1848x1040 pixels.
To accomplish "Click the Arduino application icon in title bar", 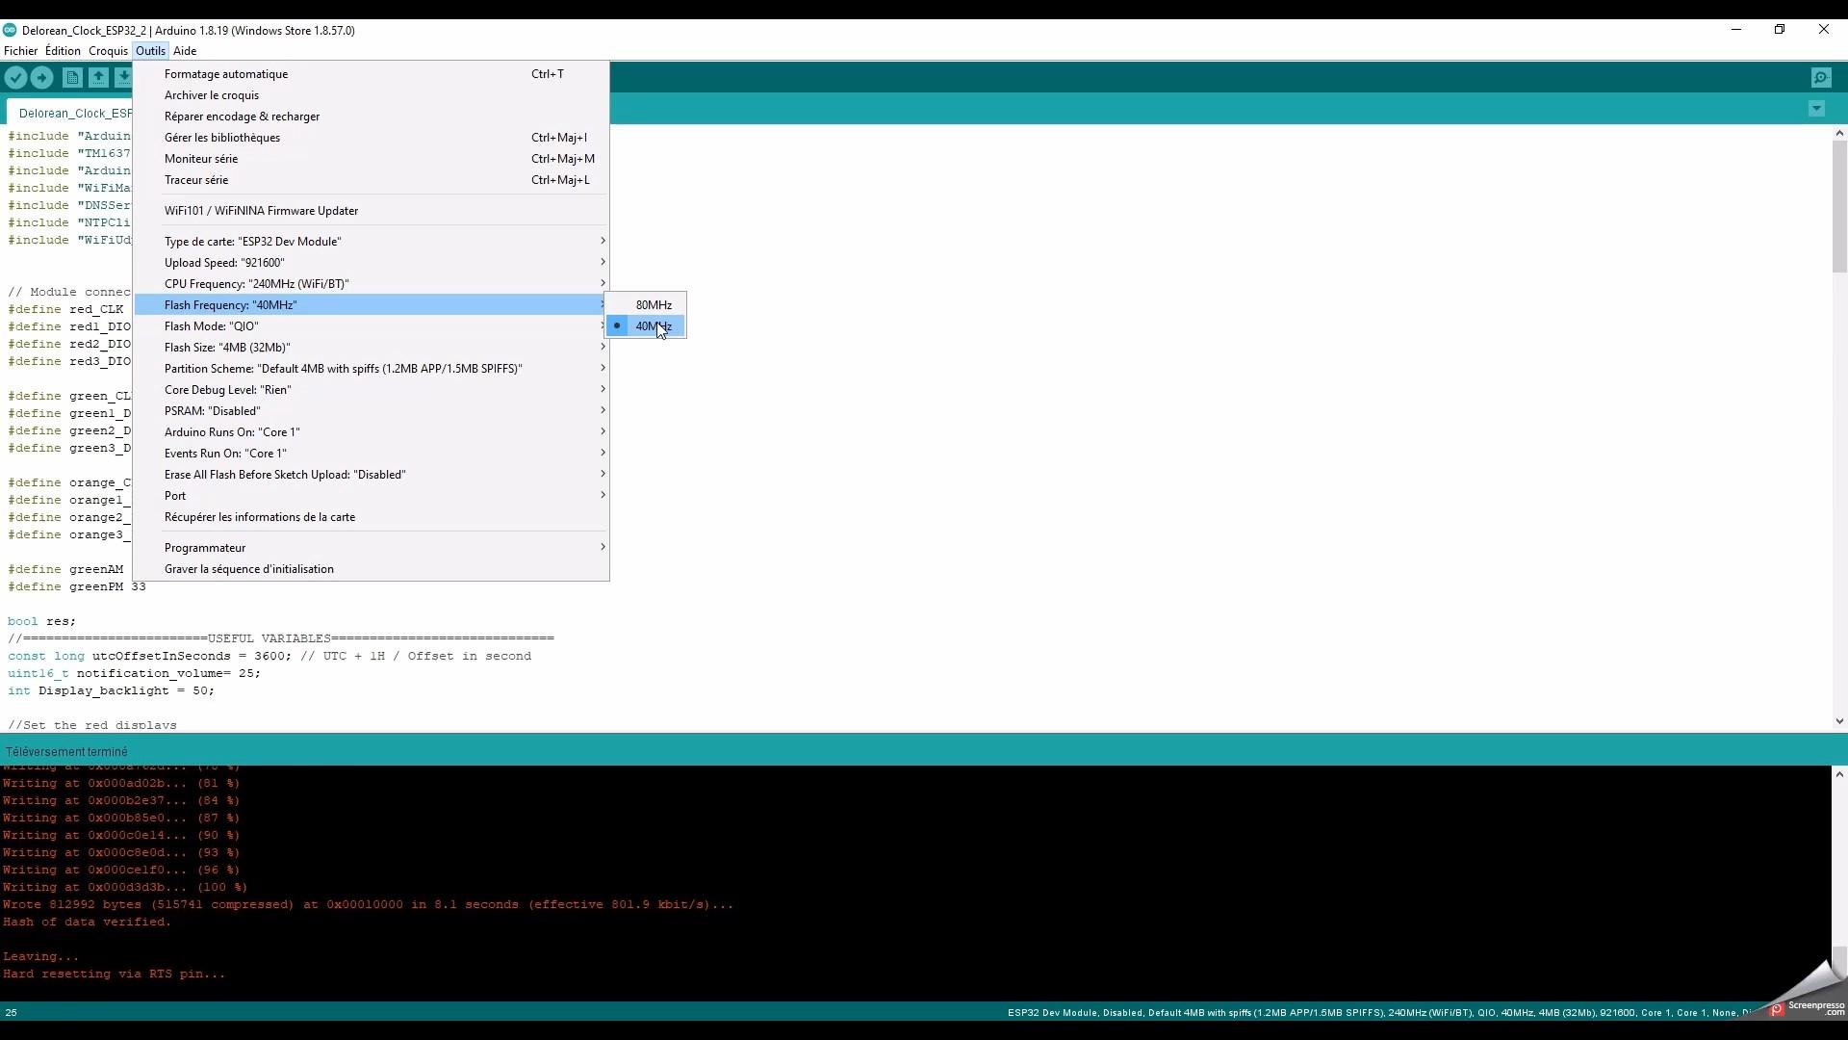I will click(10, 30).
